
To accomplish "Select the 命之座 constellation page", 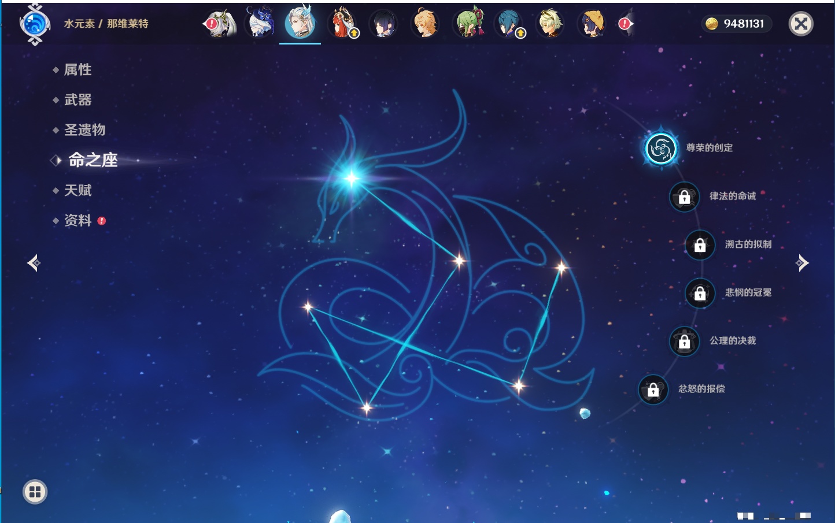I will (x=93, y=160).
